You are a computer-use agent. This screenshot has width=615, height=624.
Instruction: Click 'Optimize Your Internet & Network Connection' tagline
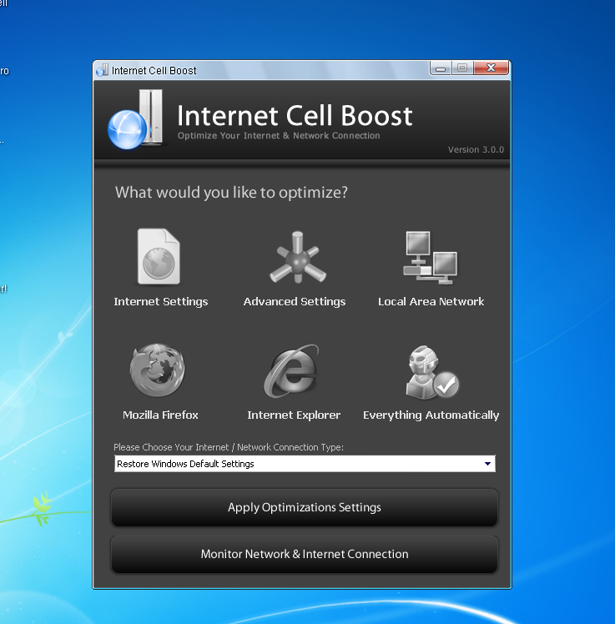point(279,136)
